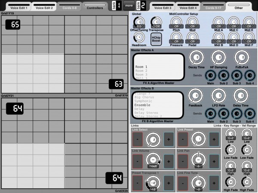The width and height of the screenshot is (258, 193).
Task: Click the Midi C knob
Action: (234, 22)
